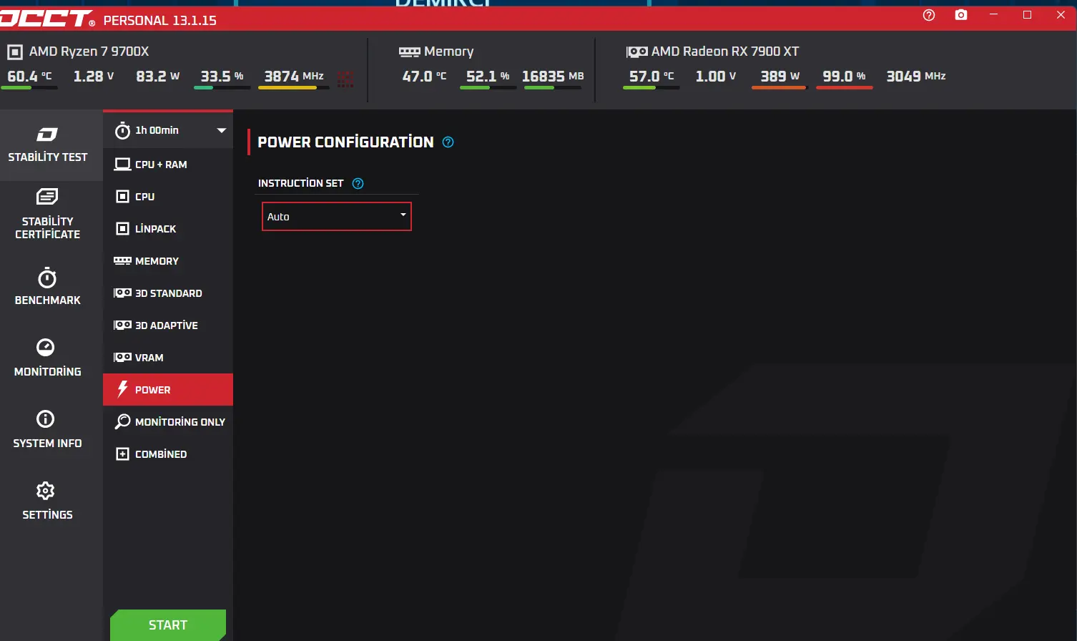Open the System Info section
Screen dimensions: 1077x641
point(48,429)
